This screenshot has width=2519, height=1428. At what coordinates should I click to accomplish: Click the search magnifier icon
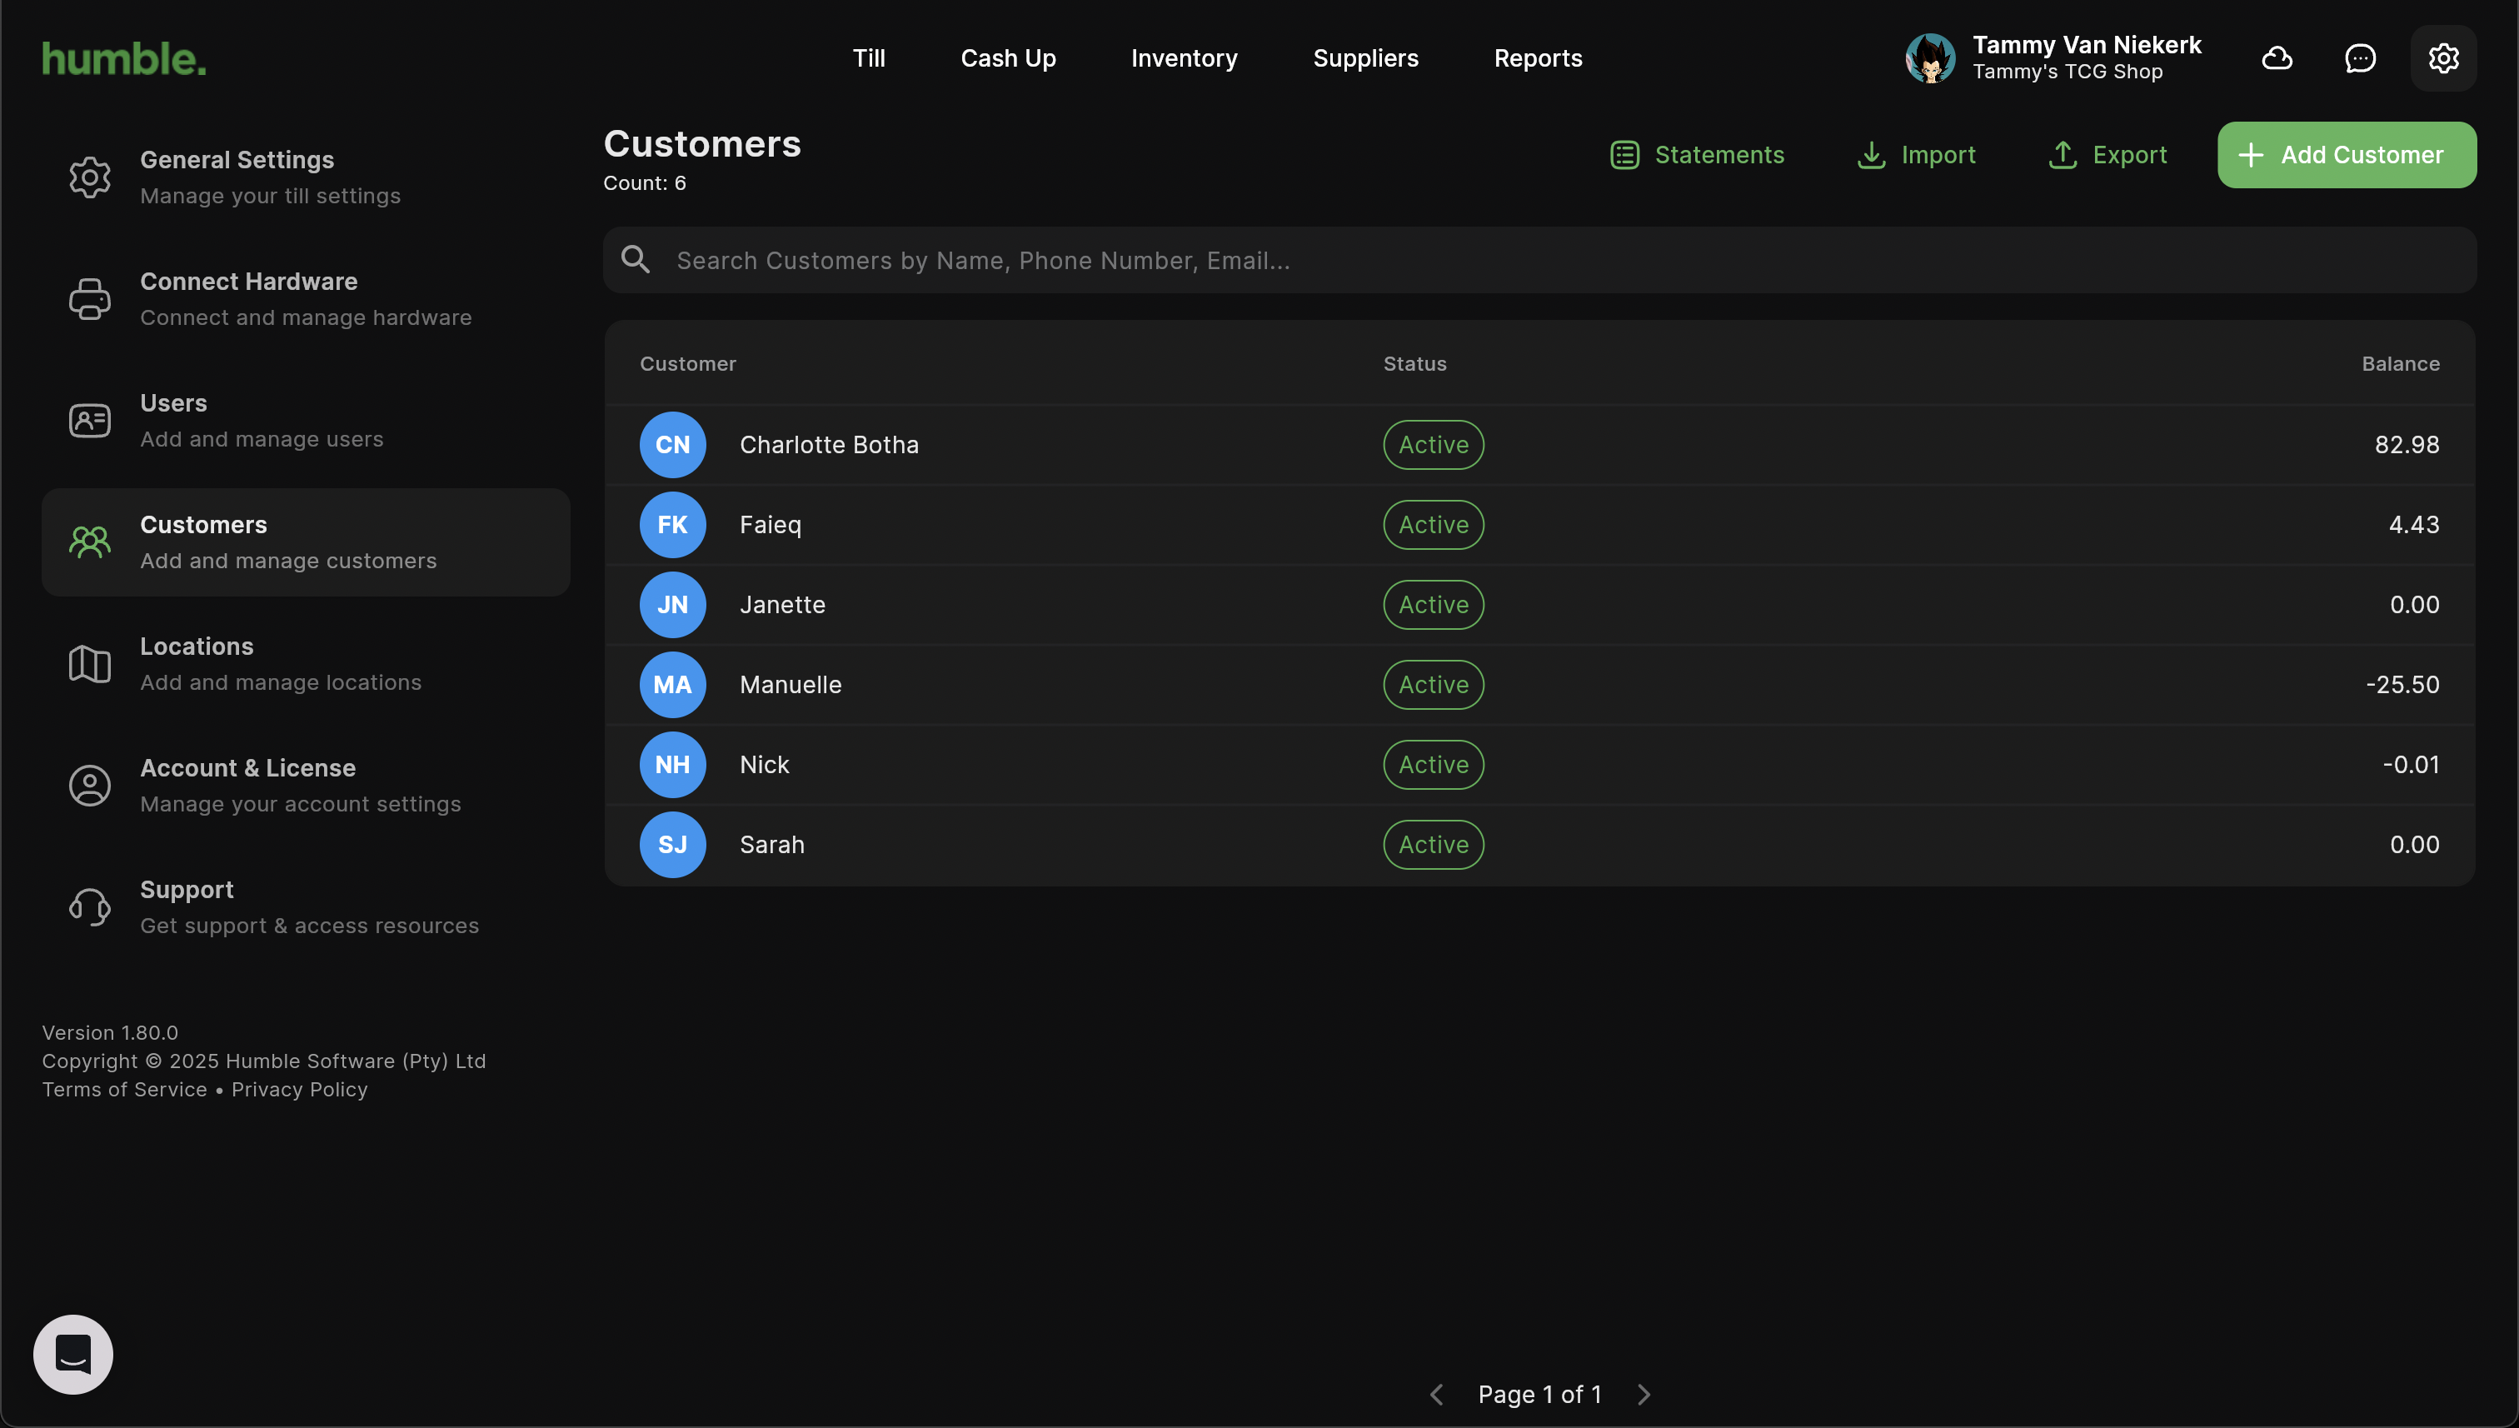click(x=636, y=260)
